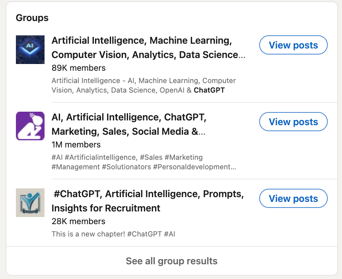The width and height of the screenshot is (342, 279).
Task: Select See all group results
Action: 171,261
